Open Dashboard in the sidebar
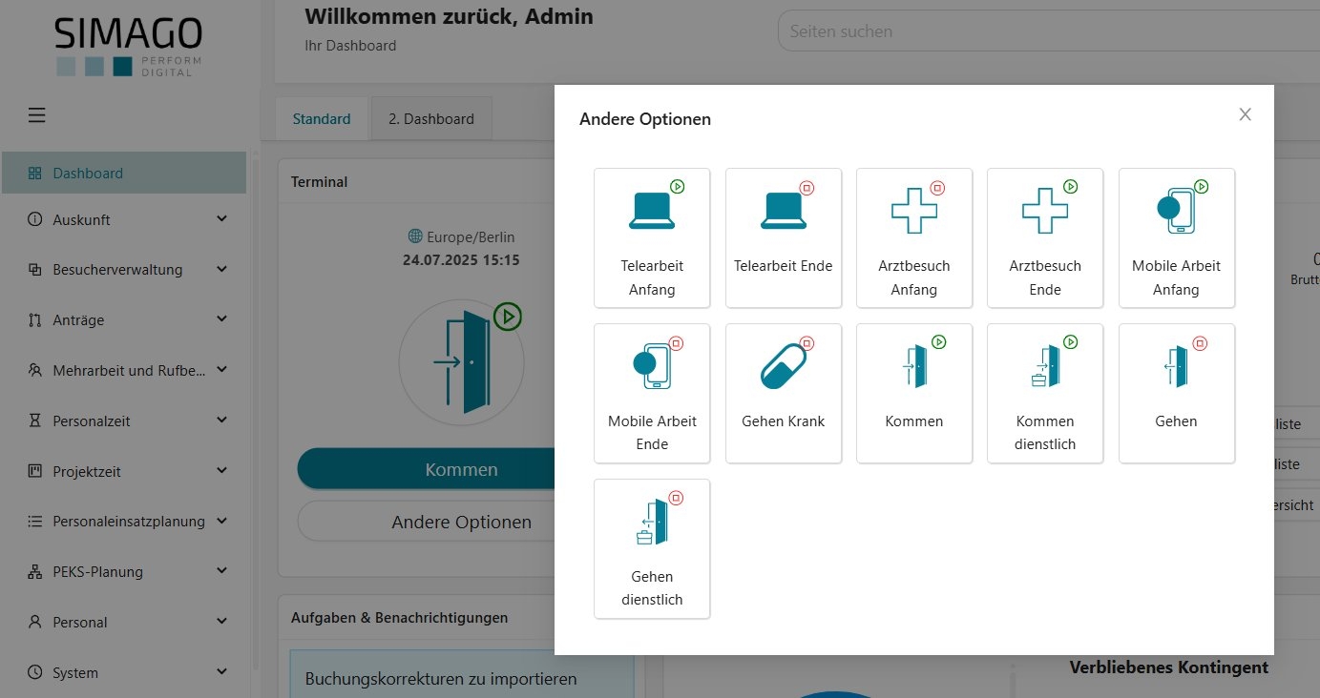This screenshot has width=1320, height=698. pyautogui.click(x=124, y=173)
